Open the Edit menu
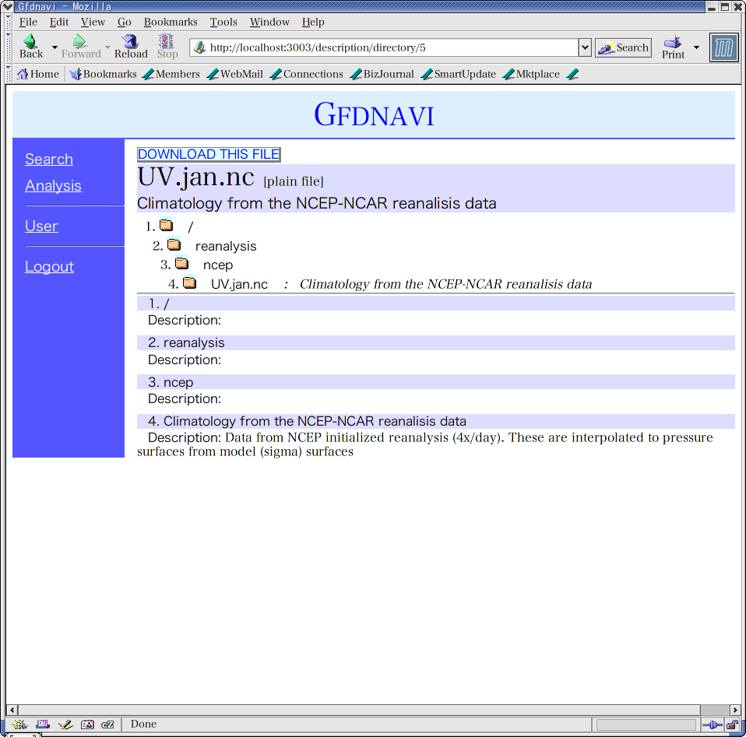746x737 pixels. 59,22
